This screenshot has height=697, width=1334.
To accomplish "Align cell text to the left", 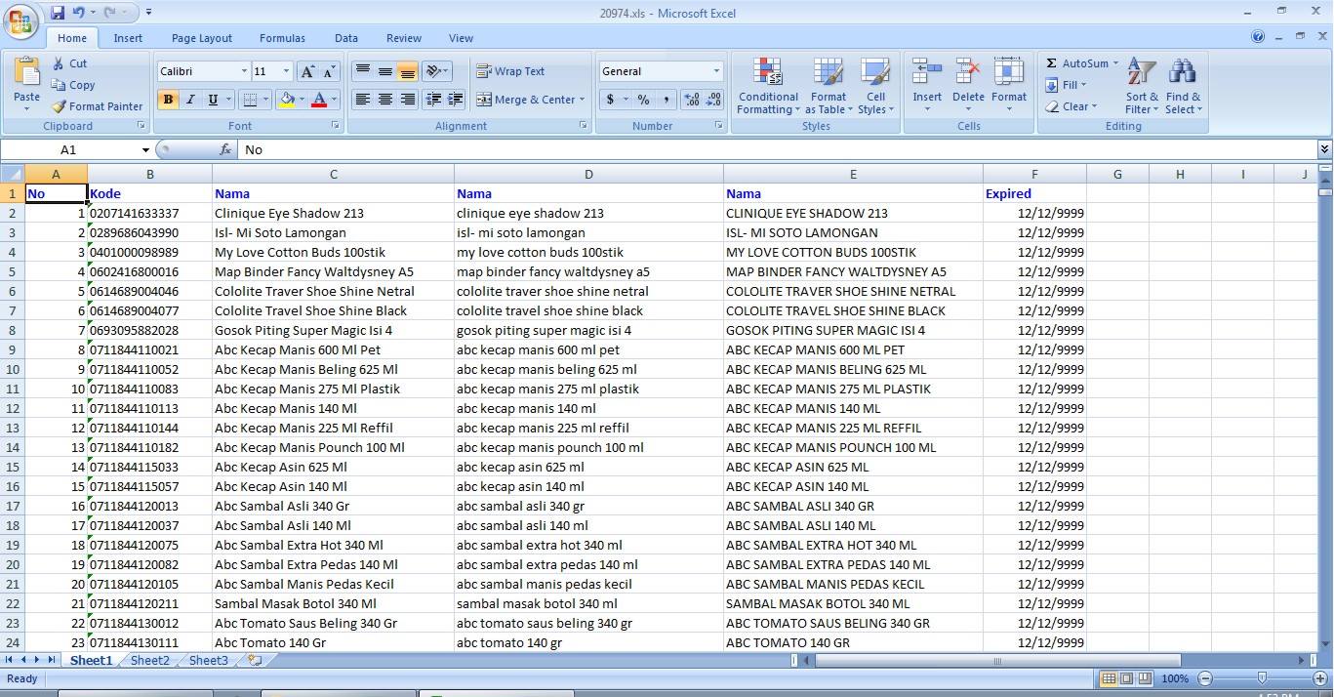I will coord(362,100).
